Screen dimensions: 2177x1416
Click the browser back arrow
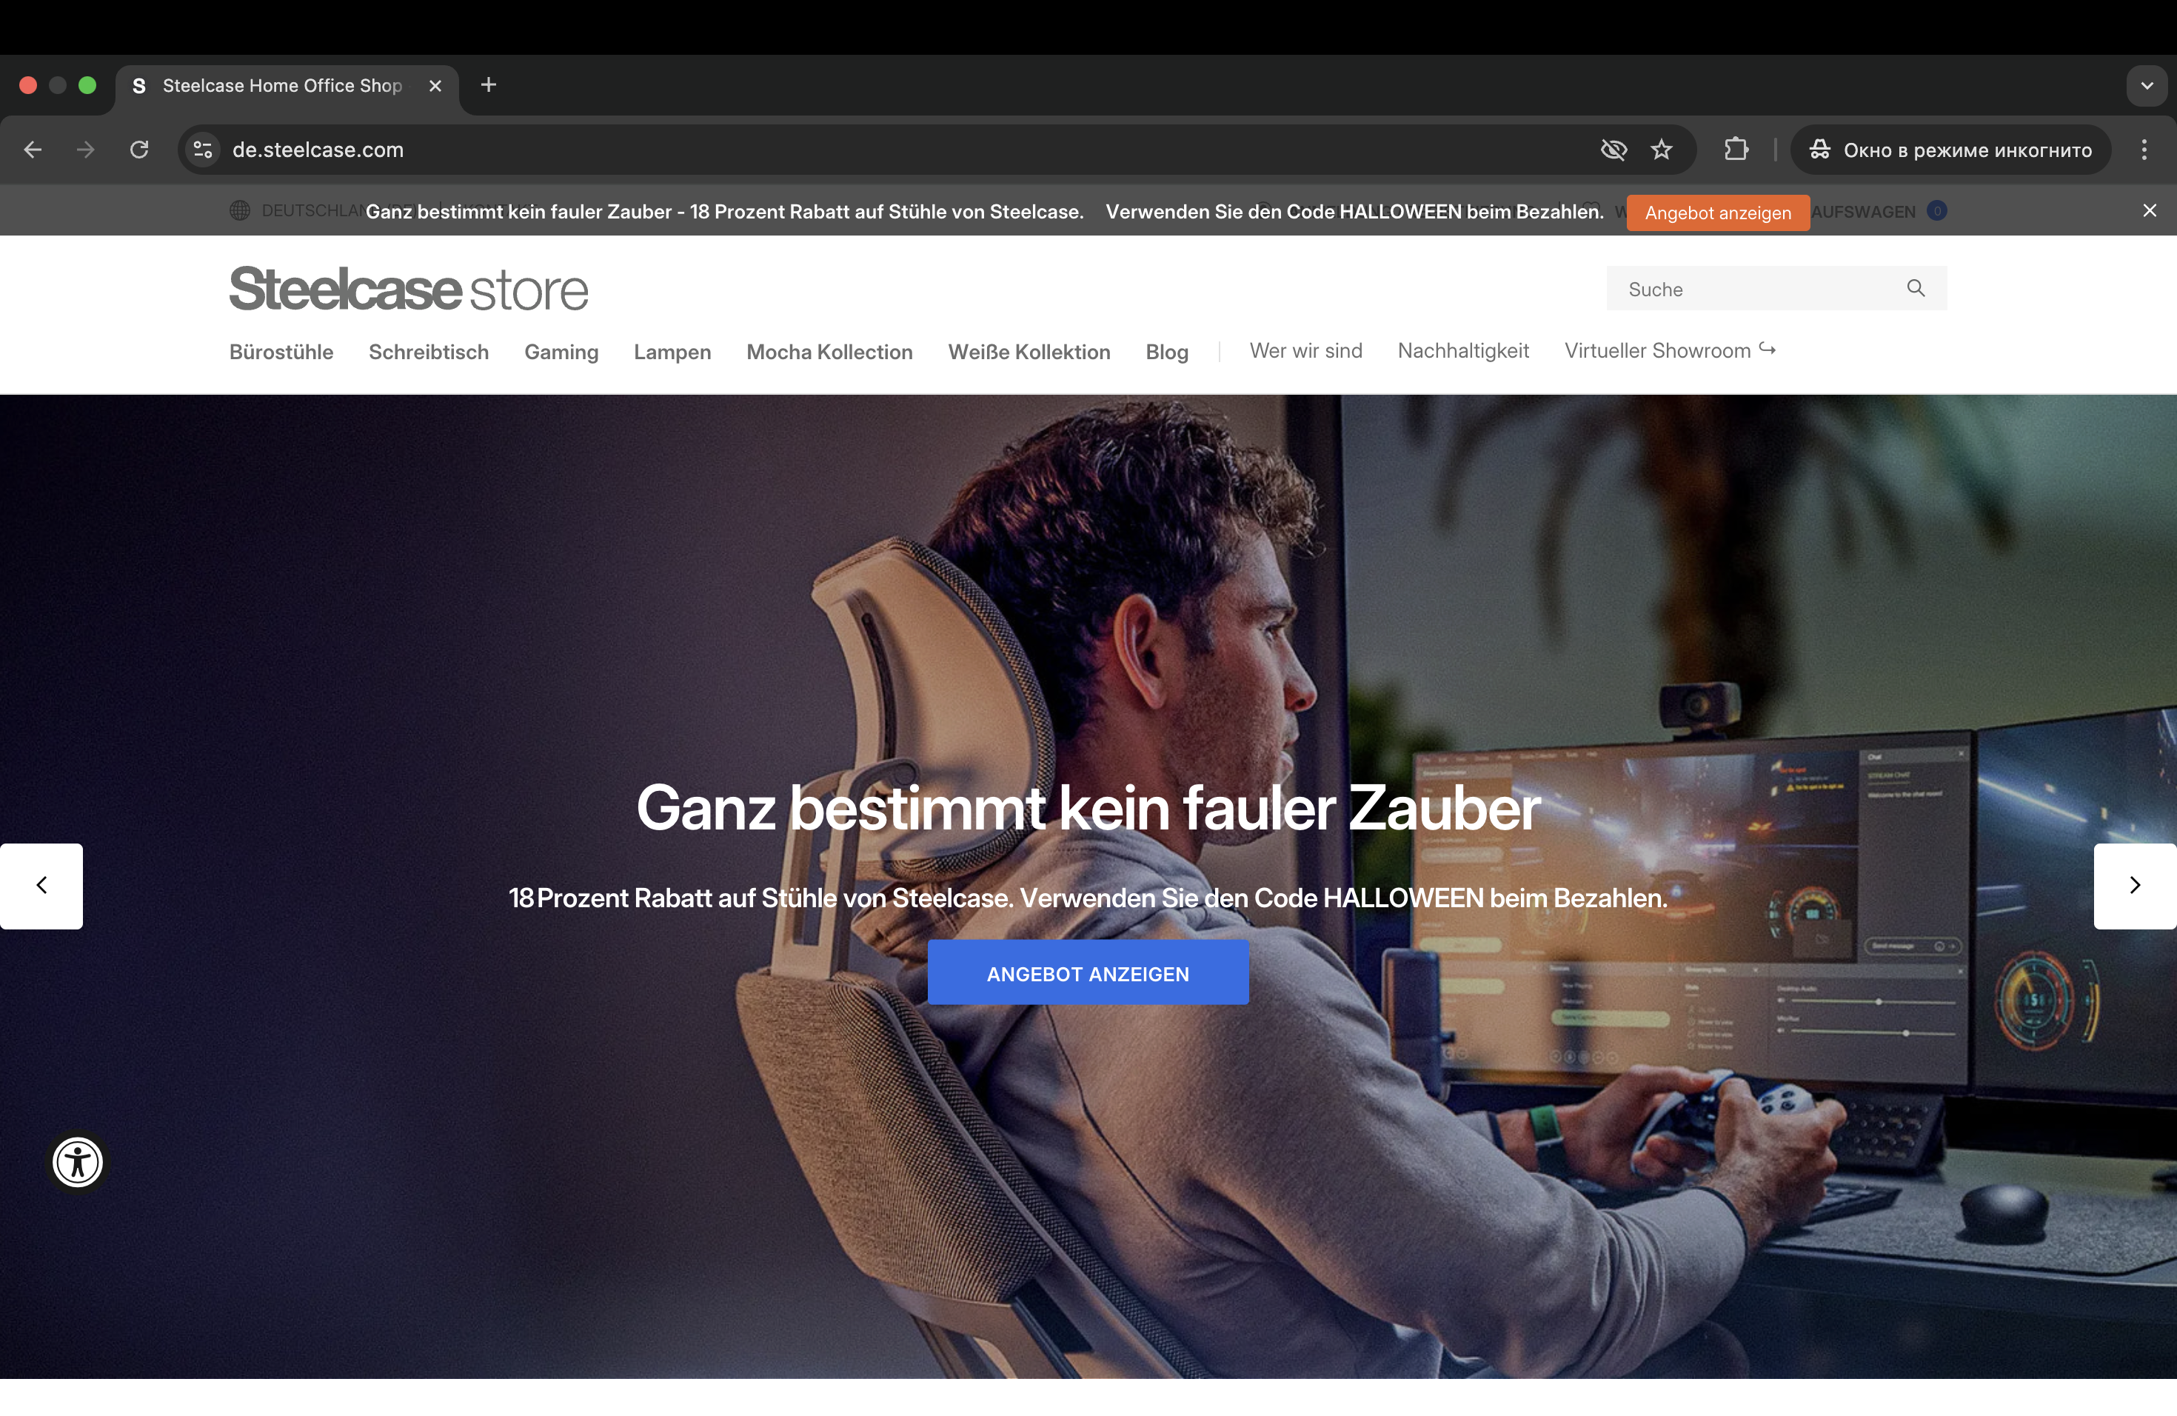[33, 149]
